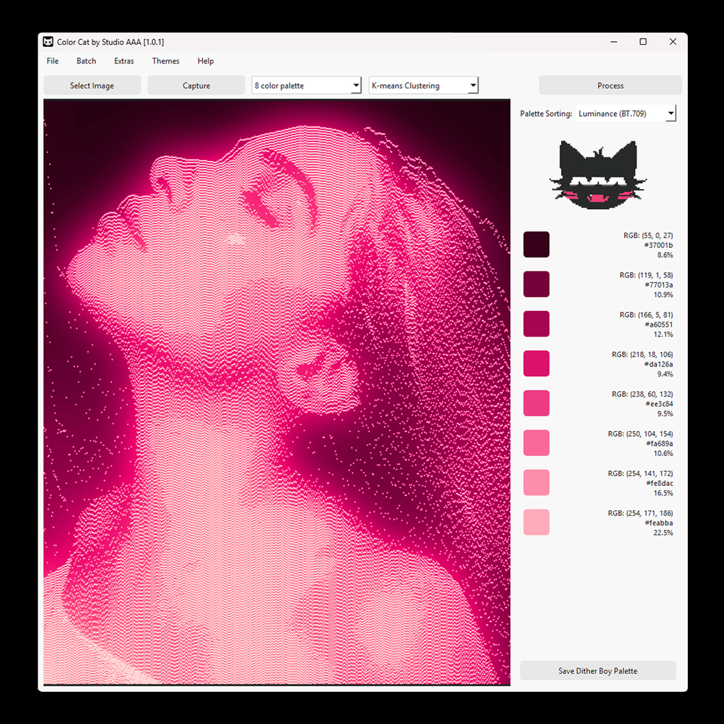This screenshot has width=724, height=724.
Task: Click the Color Cat app icon in title bar
Action: (47, 42)
